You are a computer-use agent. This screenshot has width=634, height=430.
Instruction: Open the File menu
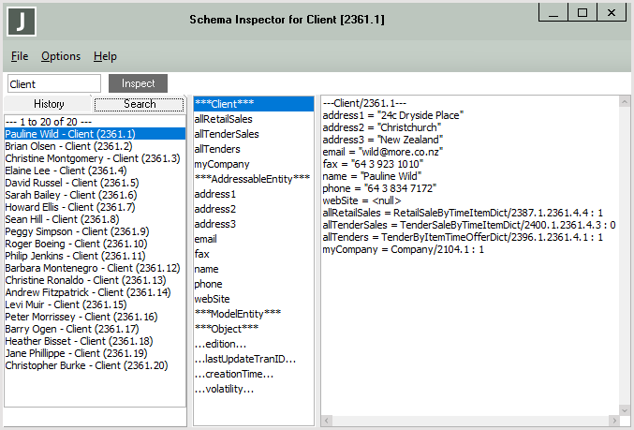pos(20,56)
